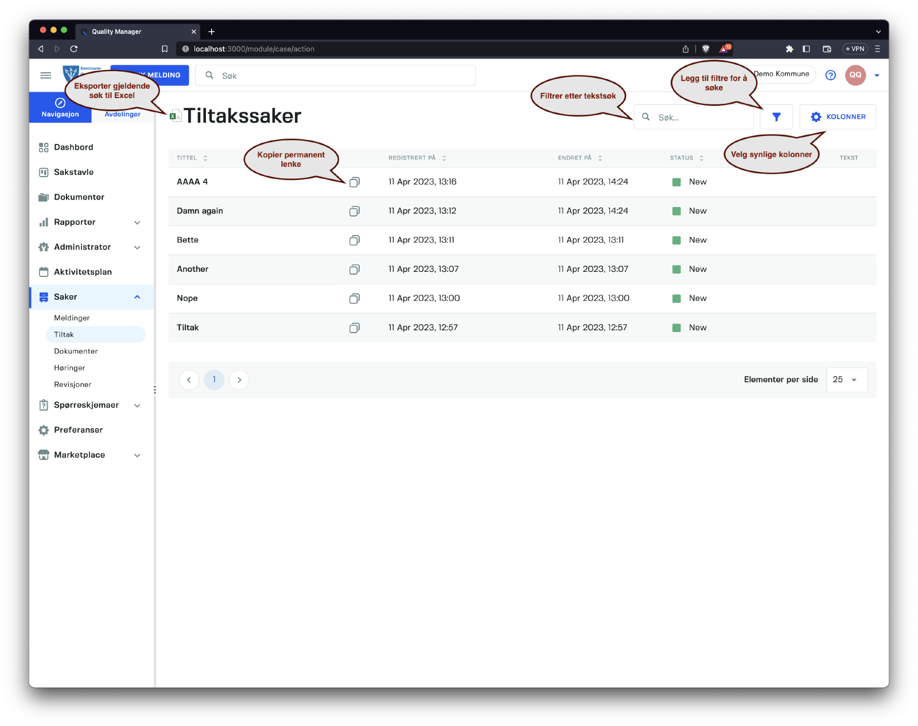Switch to Avdelinger tab
The image size is (918, 726).
(122, 114)
